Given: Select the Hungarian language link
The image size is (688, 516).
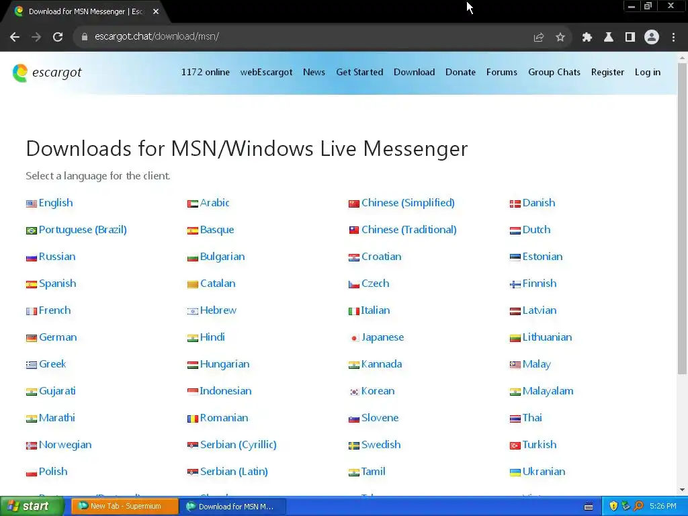Looking at the screenshot, I should 224,365.
